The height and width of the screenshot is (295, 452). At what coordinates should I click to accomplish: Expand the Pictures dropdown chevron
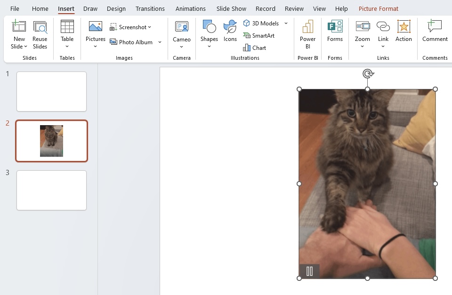96,47
